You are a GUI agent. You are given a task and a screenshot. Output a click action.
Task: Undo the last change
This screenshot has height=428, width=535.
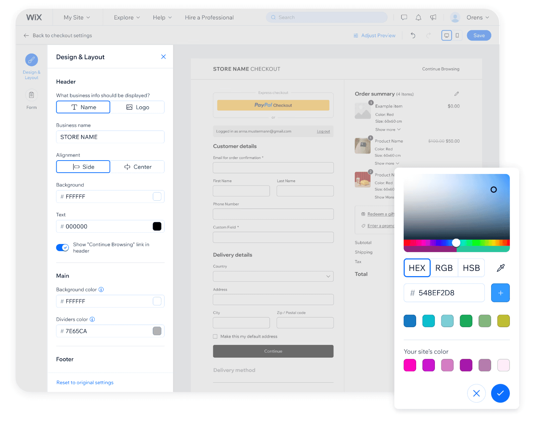[x=413, y=36]
